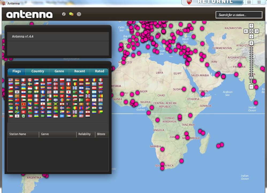Select the Israel flag
267x193 pixels.
tap(56, 92)
